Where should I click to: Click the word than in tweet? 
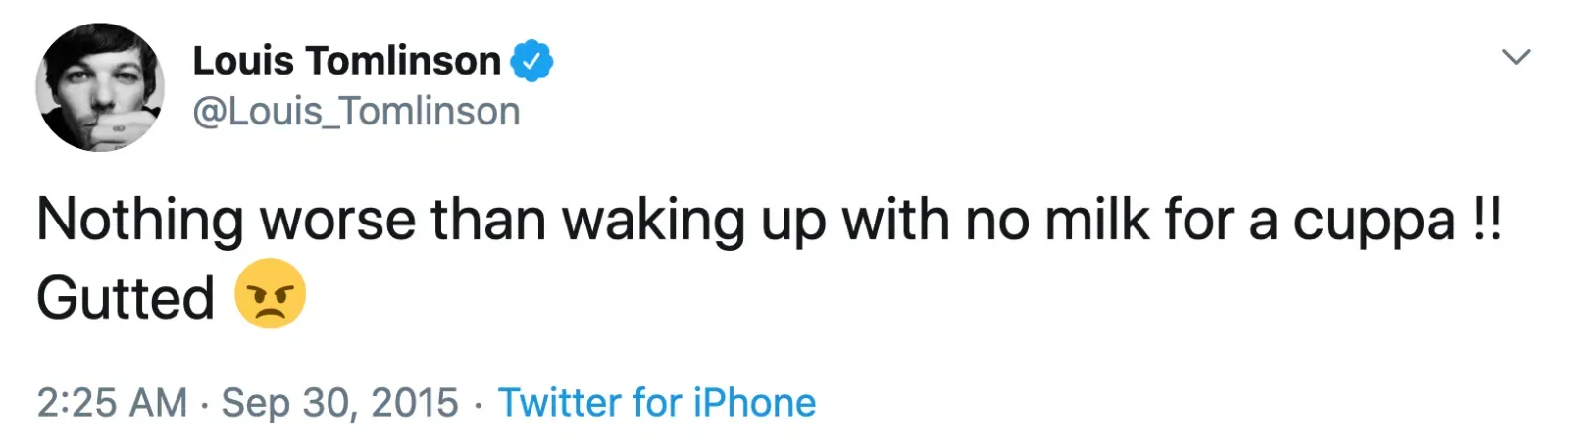pyautogui.click(x=487, y=219)
